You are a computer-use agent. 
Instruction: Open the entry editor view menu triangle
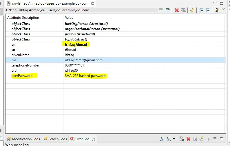tap(223, 9)
